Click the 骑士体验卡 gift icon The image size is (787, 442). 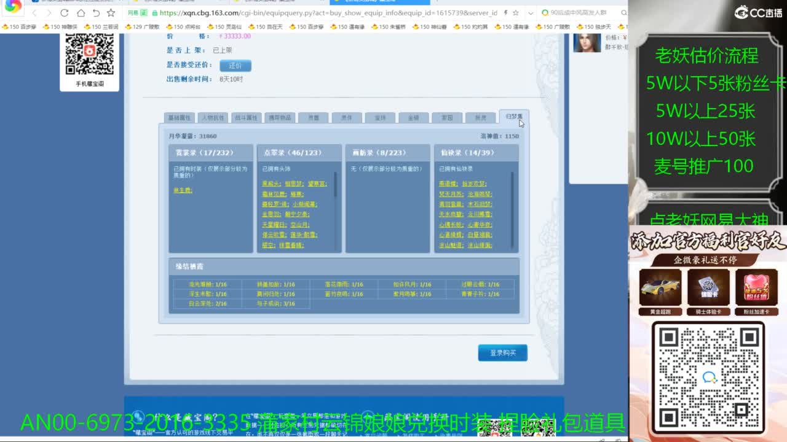708,287
